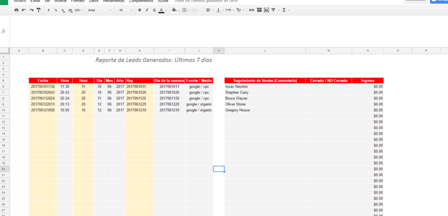
Task: Click the 'Reporte de Leads Generados' title
Action: click(x=154, y=60)
